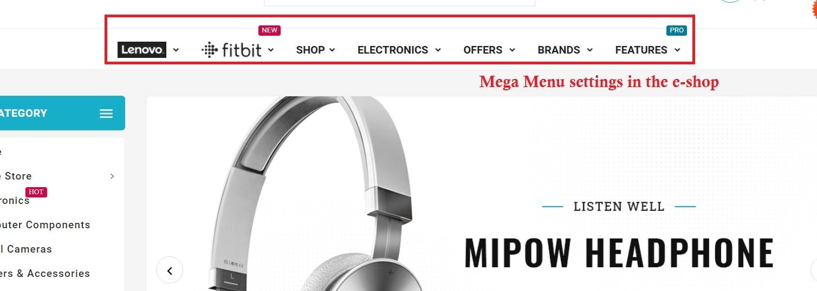Click the NEW badge above fitbit
This screenshot has height=291, width=817.
click(x=269, y=30)
